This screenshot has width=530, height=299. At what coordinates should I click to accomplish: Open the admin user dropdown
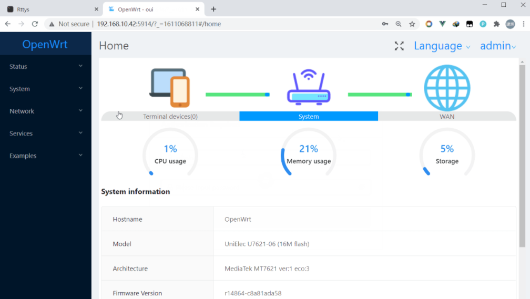pos(498,46)
